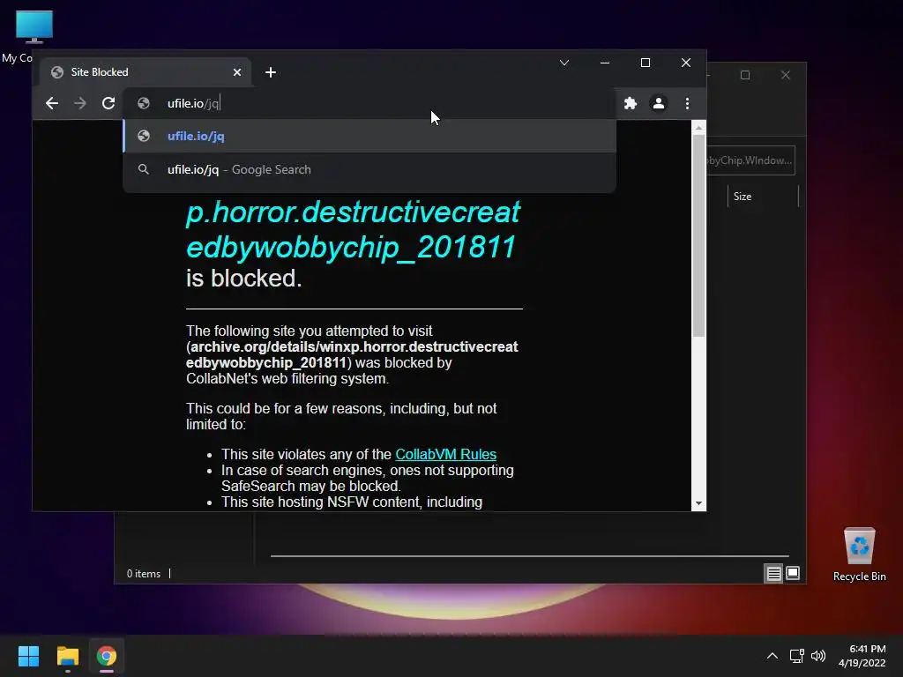903x677 pixels.
Task: Click the blocked archive.org URL bold text
Action: pyautogui.click(x=352, y=354)
